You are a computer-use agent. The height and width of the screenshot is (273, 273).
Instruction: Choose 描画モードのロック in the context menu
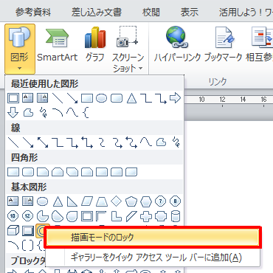pyautogui.click(x=153, y=238)
